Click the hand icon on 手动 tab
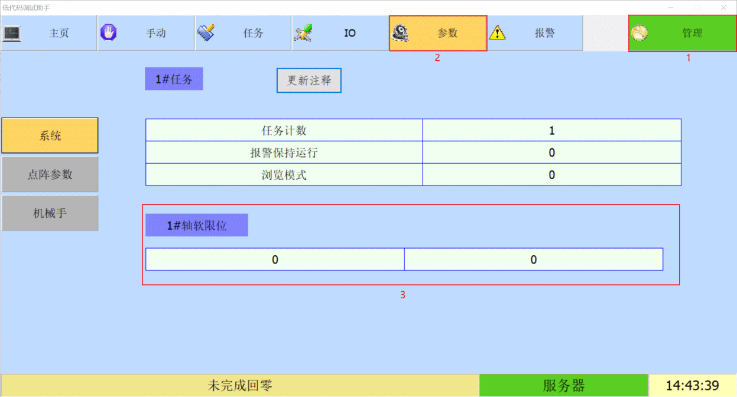The width and height of the screenshot is (737, 397). [109, 32]
